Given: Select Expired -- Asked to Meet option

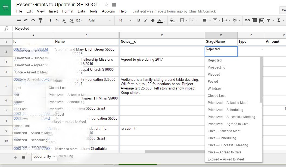Looking at the screenshot, I should (x=226, y=159).
